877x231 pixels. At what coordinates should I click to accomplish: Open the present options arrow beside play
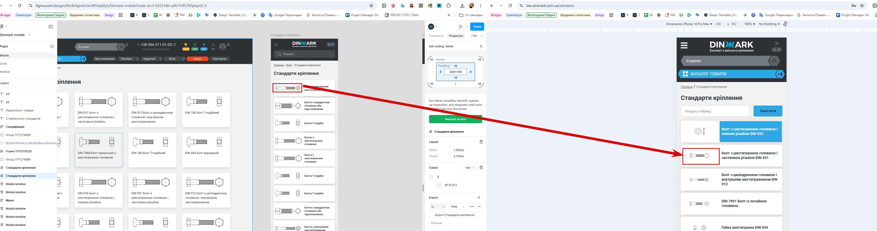point(467,27)
